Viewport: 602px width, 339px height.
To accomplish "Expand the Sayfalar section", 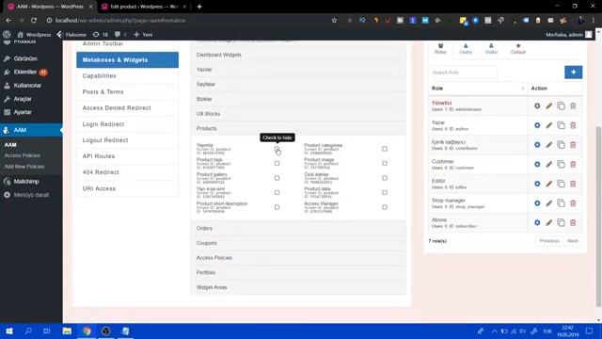I will click(x=298, y=84).
